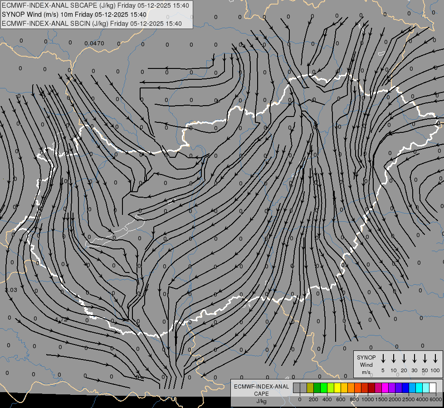Image resolution: width=444 pixels, height=408 pixels.
Task: Click the 'm/s' unit in the wind legend
Action: (x=366, y=372)
